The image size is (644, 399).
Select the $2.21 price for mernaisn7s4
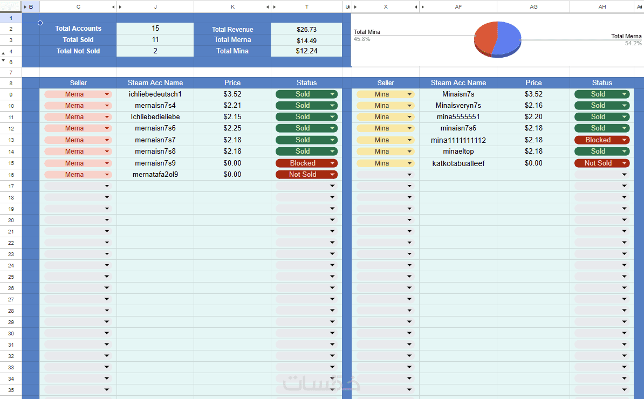pos(232,106)
